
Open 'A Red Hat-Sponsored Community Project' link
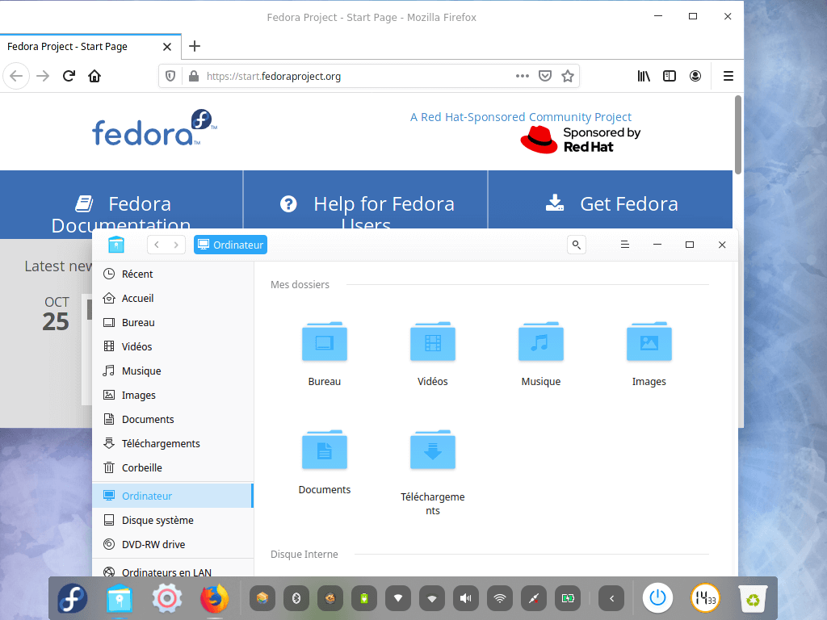point(521,117)
